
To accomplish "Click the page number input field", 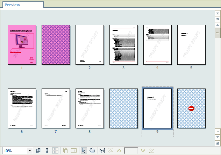I will click(131, 150).
